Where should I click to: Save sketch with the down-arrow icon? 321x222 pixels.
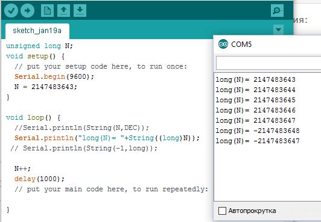tap(80, 10)
